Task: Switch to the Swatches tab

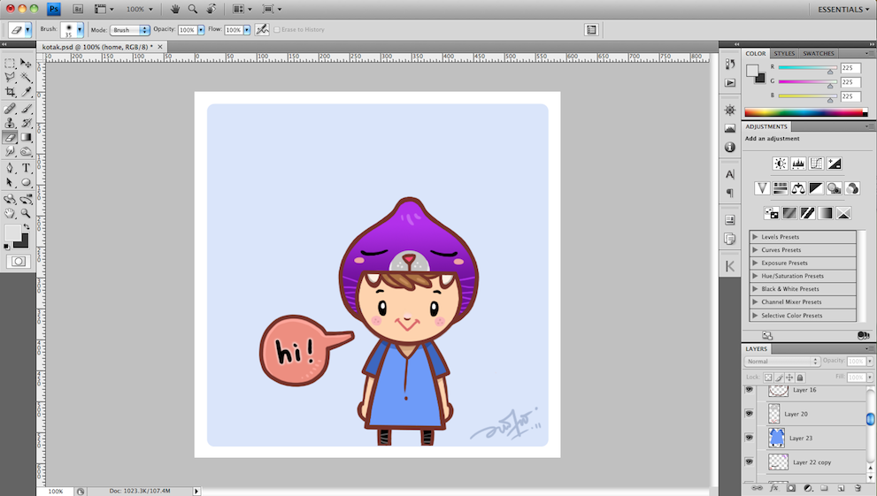Action: (x=819, y=54)
